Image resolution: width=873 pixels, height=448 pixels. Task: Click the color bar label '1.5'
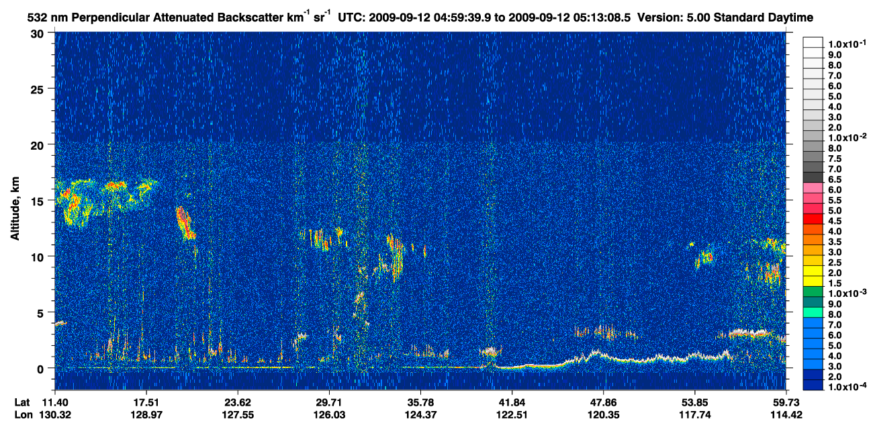(835, 283)
